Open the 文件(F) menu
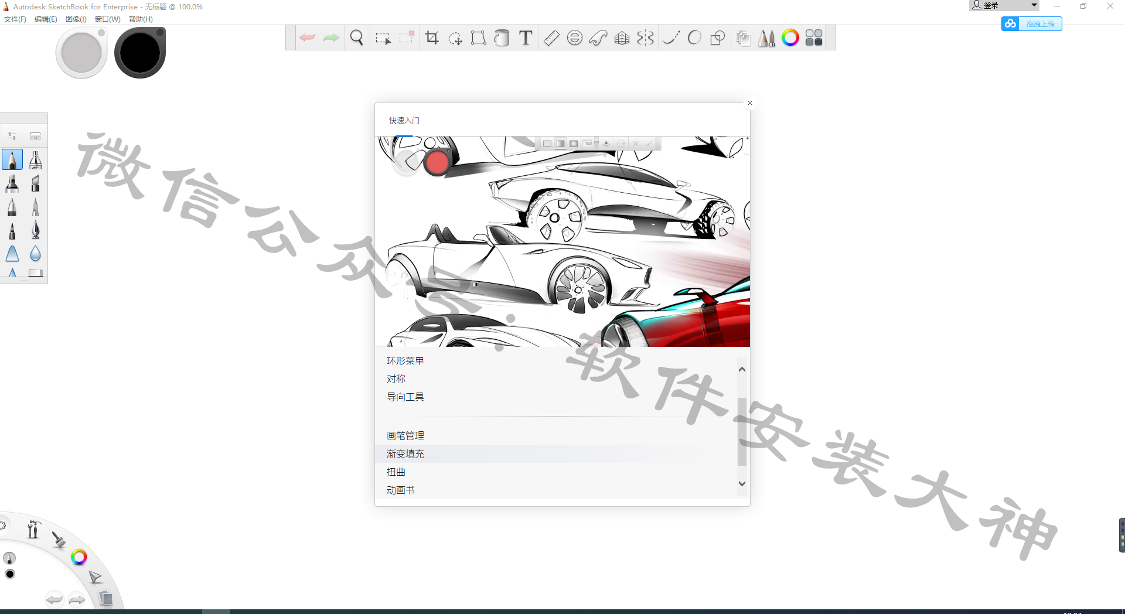 [15, 19]
